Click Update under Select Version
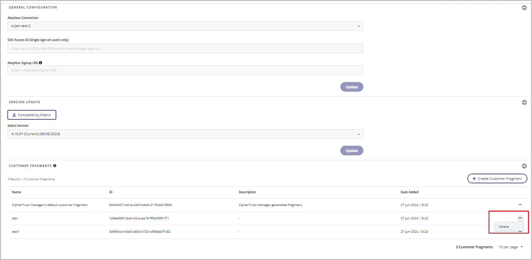 (352, 151)
